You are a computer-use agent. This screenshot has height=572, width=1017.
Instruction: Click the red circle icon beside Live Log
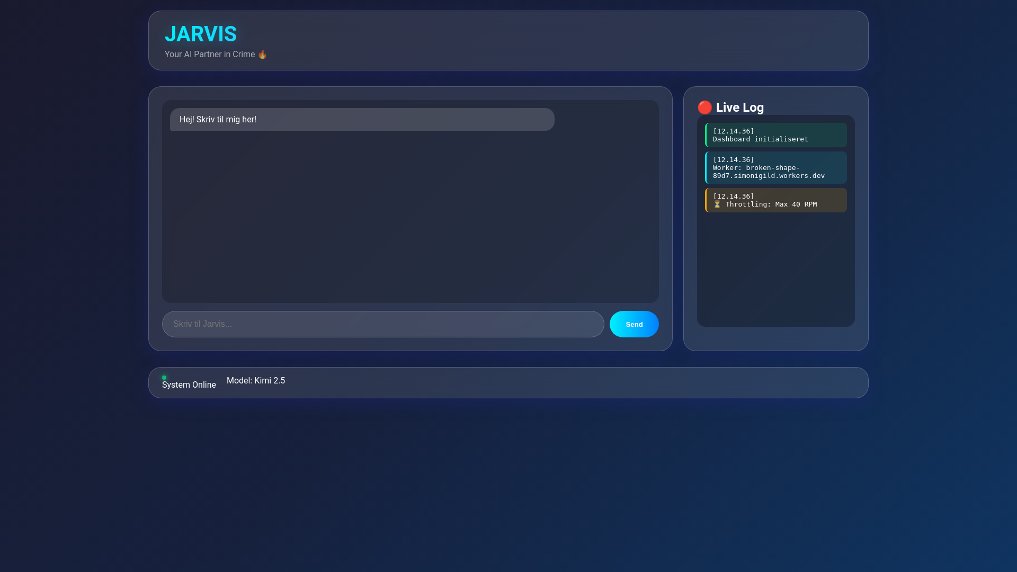point(705,108)
